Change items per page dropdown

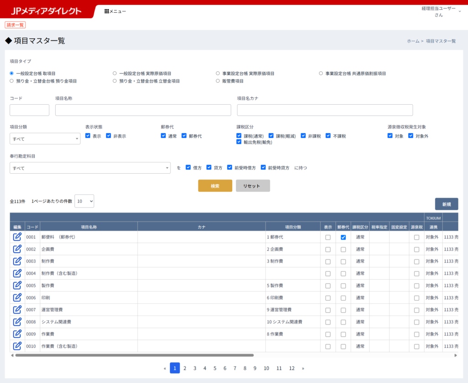pos(84,201)
